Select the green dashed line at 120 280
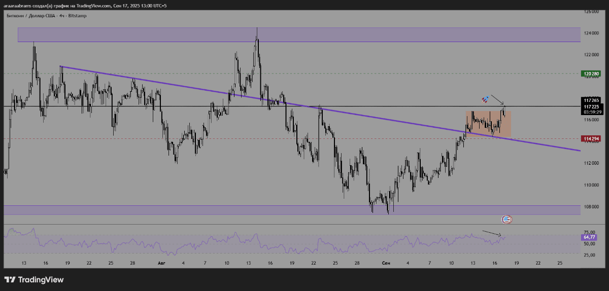This screenshot has height=291, width=609. pos(304,74)
